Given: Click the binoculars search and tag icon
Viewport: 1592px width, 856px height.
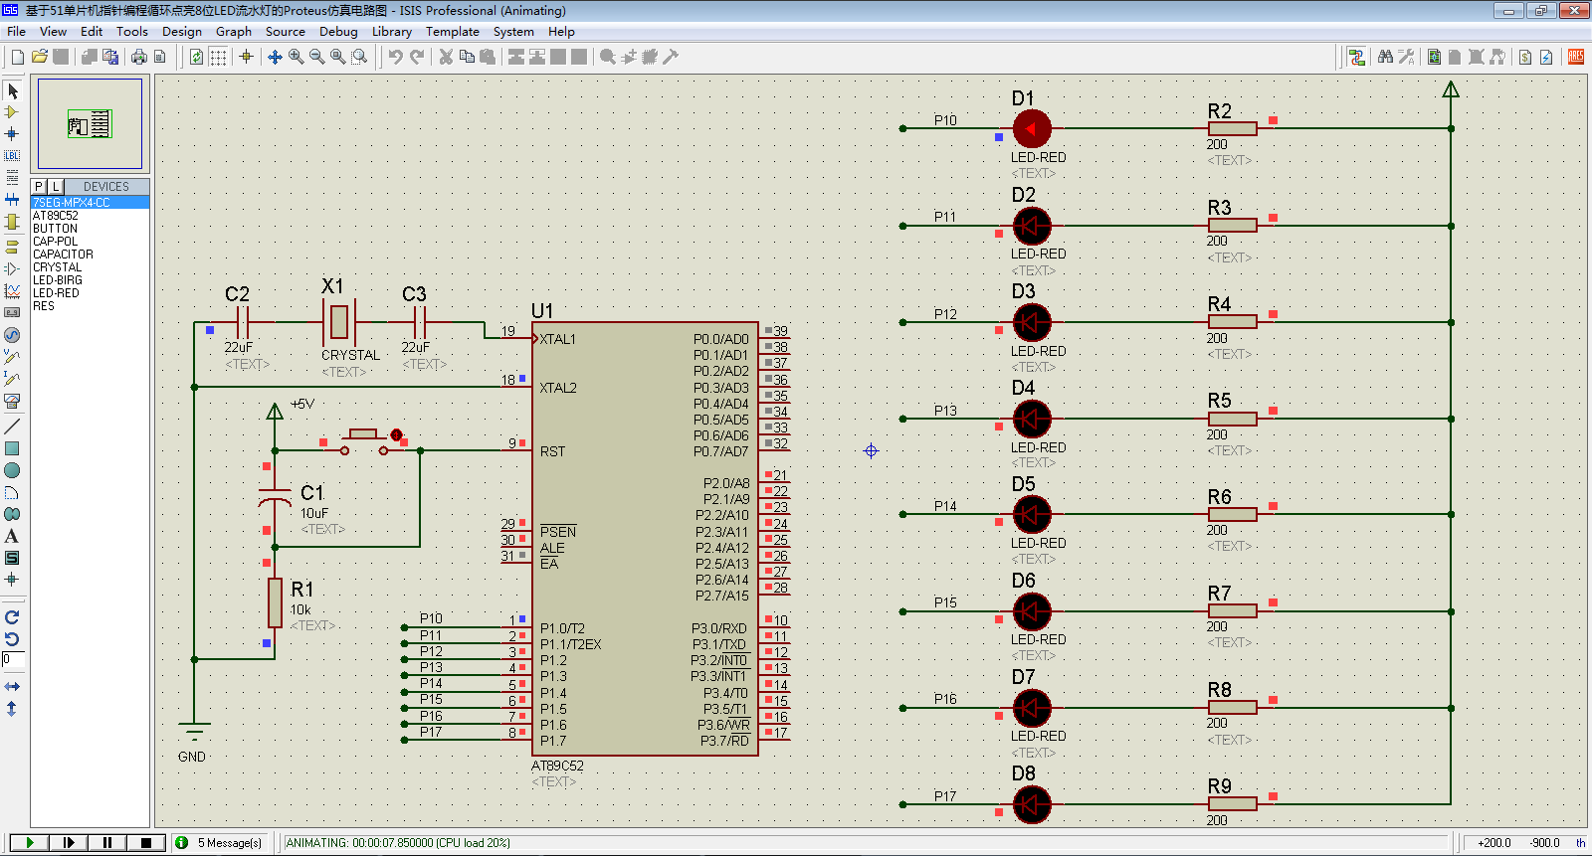Looking at the screenshot, I should (x=1385, y=57).
